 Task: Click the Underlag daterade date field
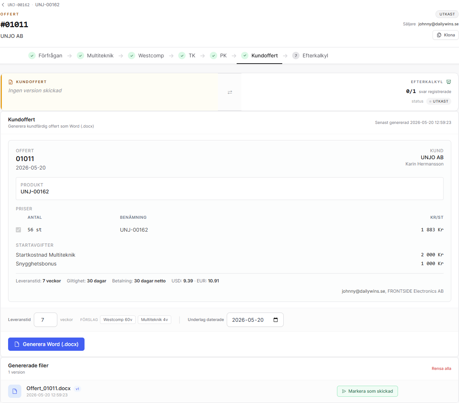(255, 320)
